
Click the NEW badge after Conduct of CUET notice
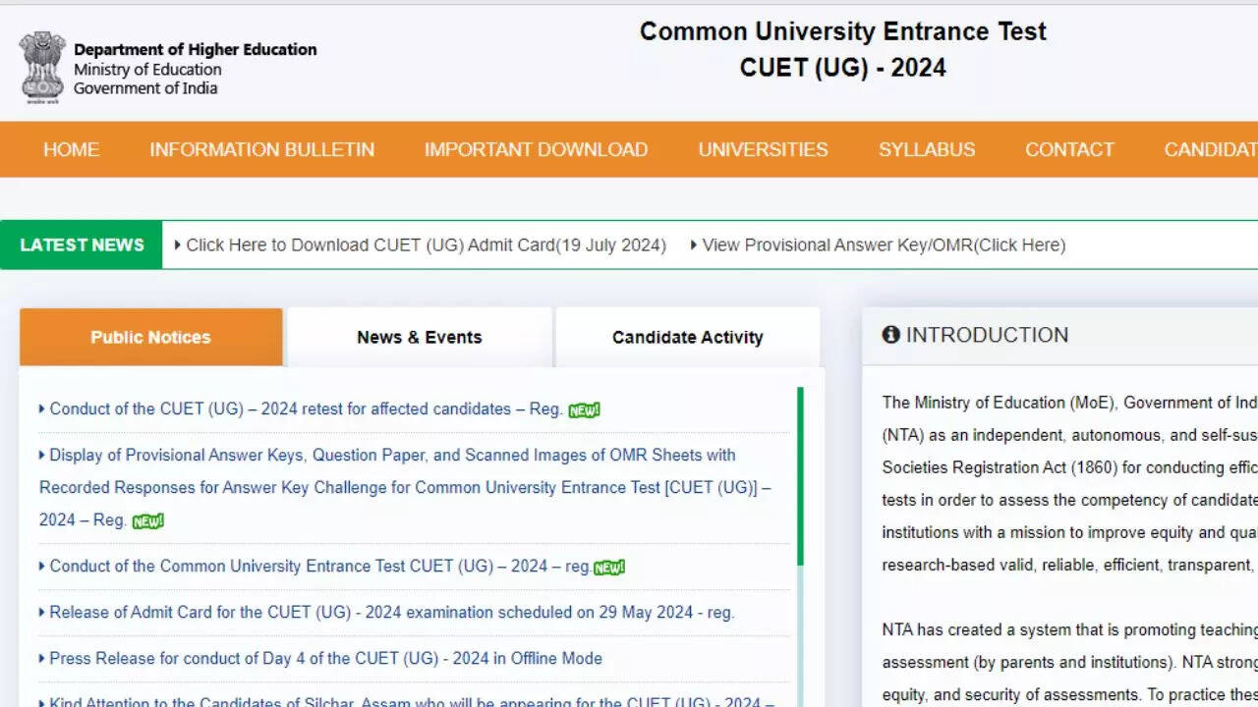click(609, 568)
